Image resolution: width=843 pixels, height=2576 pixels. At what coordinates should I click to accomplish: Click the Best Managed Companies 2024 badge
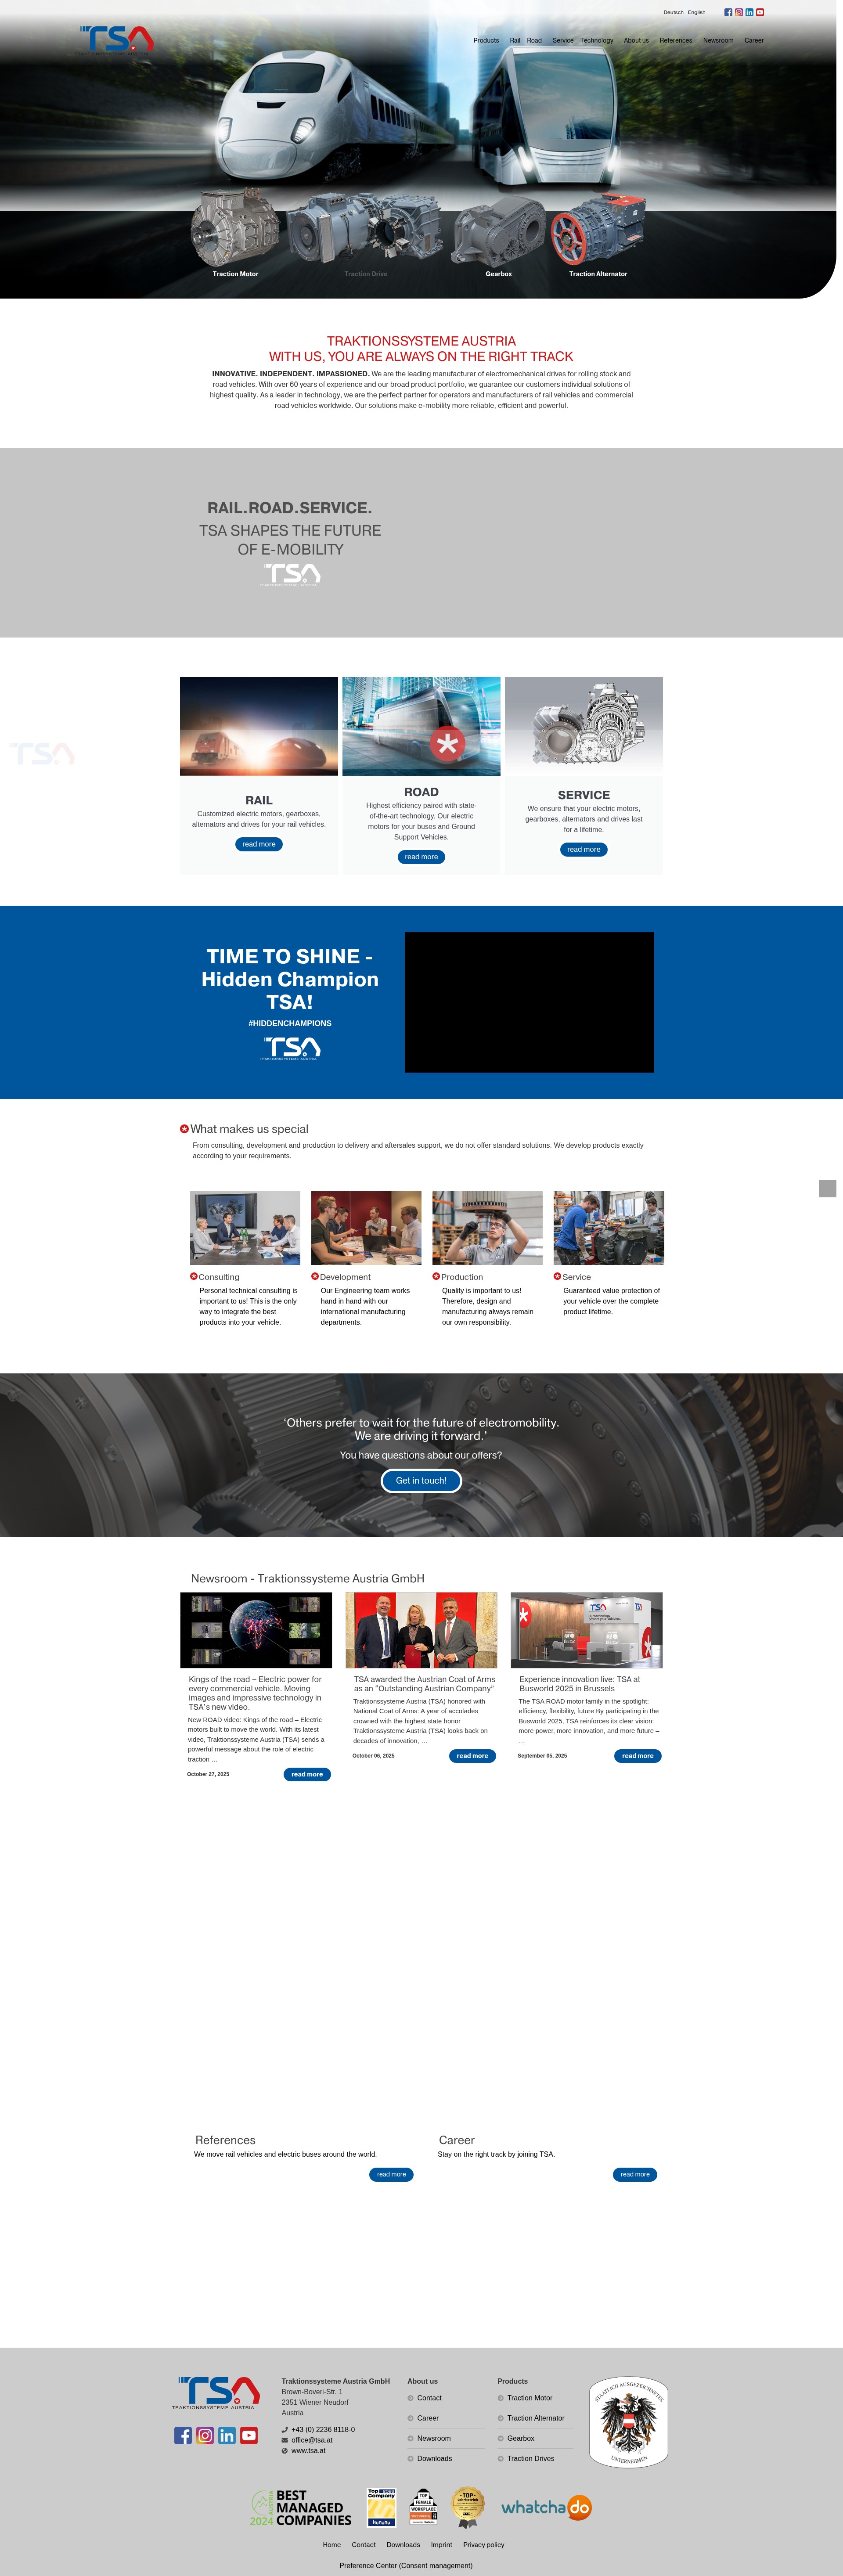301,2508
